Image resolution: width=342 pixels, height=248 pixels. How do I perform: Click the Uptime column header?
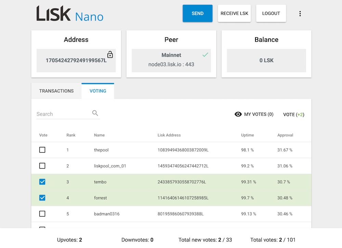[x=247, y=135]
